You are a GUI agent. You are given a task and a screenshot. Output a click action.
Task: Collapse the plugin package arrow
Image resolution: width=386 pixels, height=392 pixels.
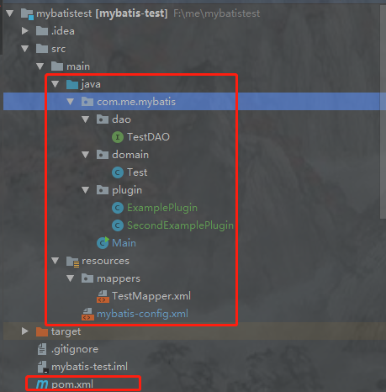click(85, 190)
